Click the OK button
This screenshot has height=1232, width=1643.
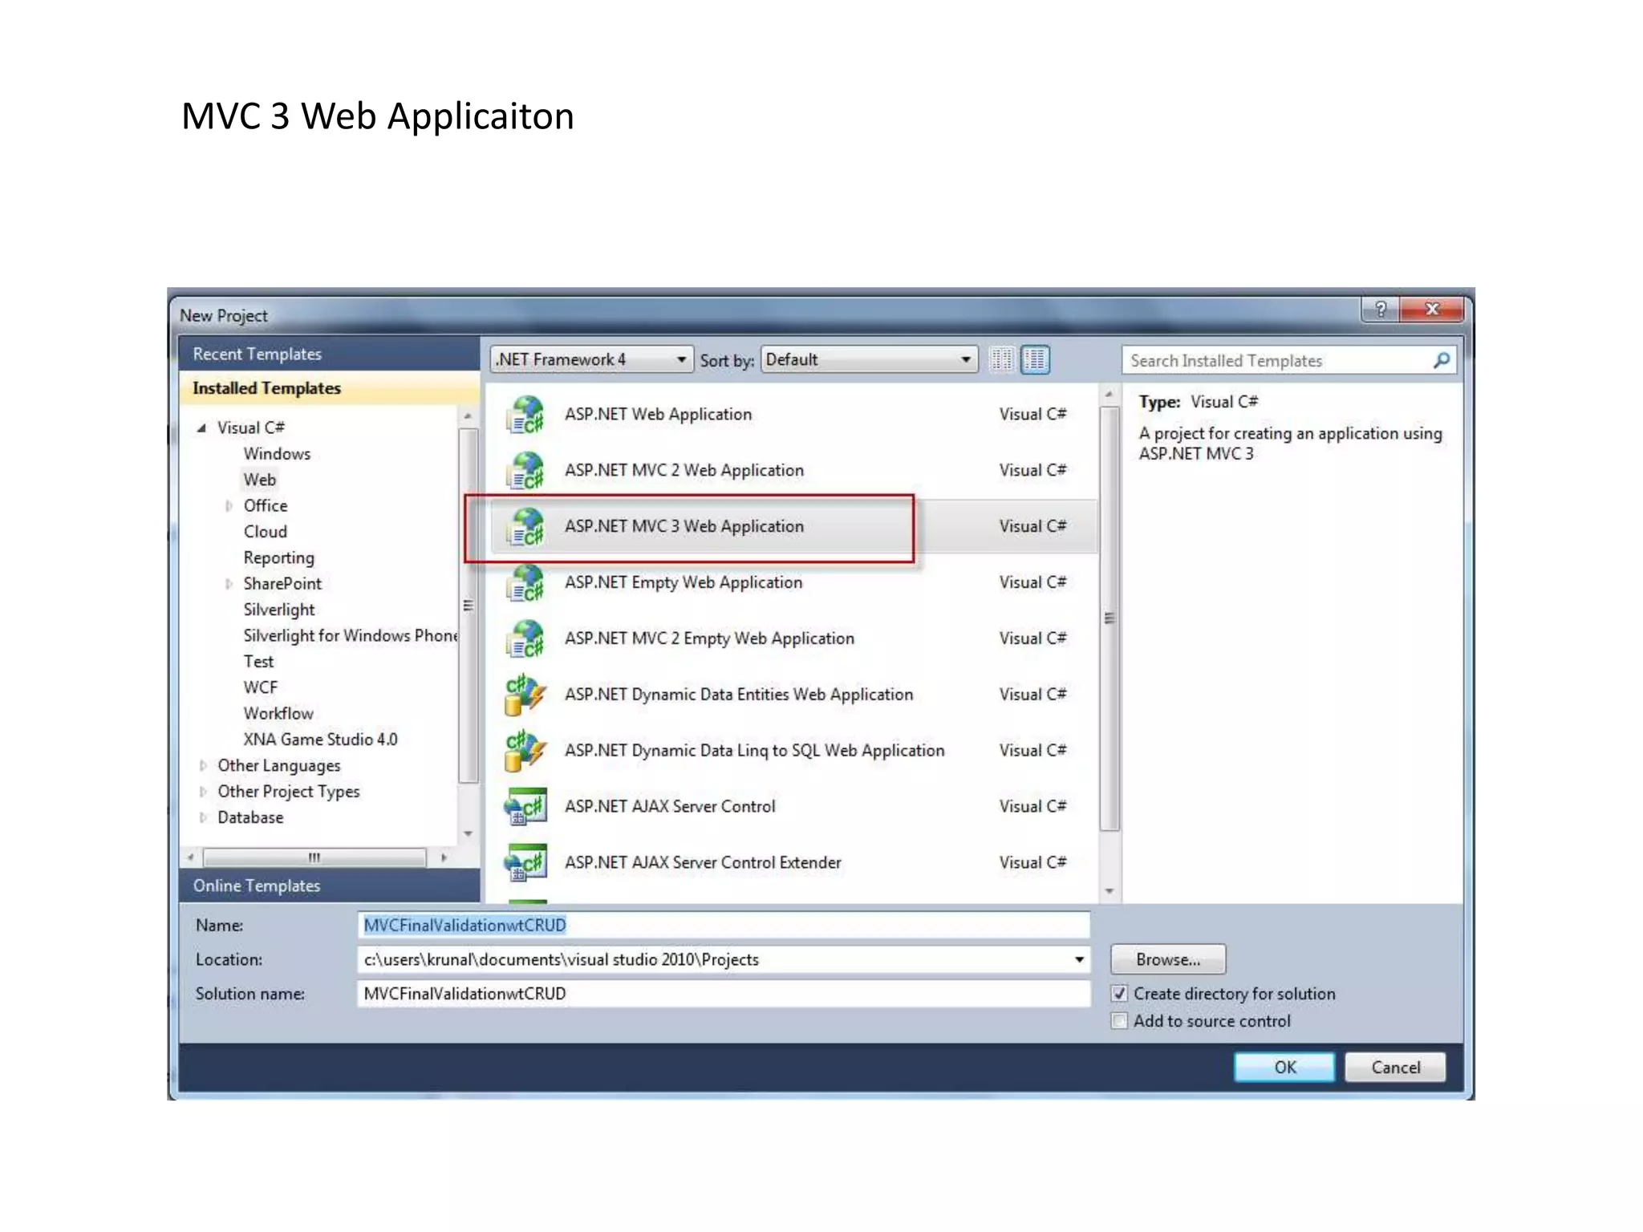tap(1284, 1068)
